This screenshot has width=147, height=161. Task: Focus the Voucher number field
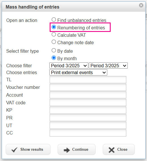coord(88,87)
